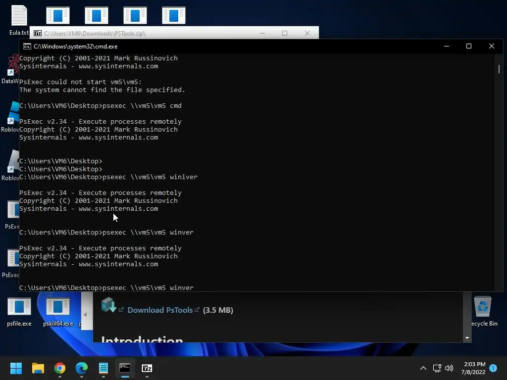Open the network status tray icon
This screenshot has height=380, width=507.
click(437, 368)
